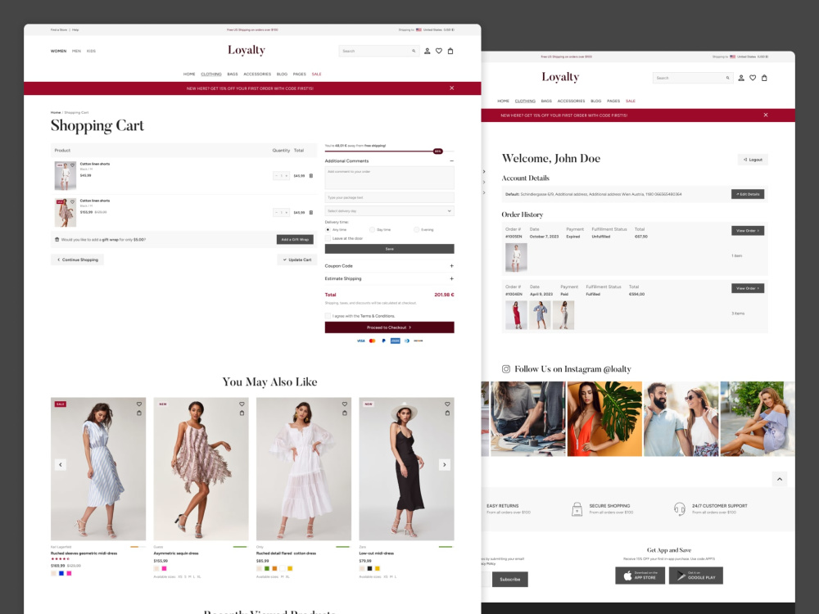Open wishlist heart in Shopping Cart page header
Screen dimensions: 819x614
pyautogui.click(x=439, y=51)
